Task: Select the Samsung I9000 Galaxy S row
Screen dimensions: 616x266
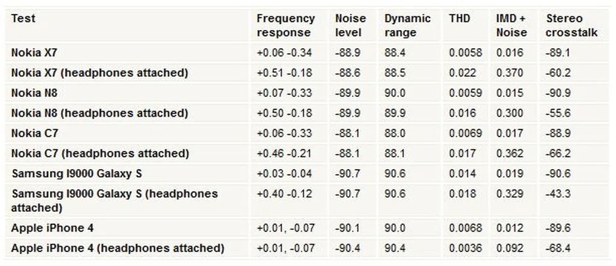Action: 76,174
